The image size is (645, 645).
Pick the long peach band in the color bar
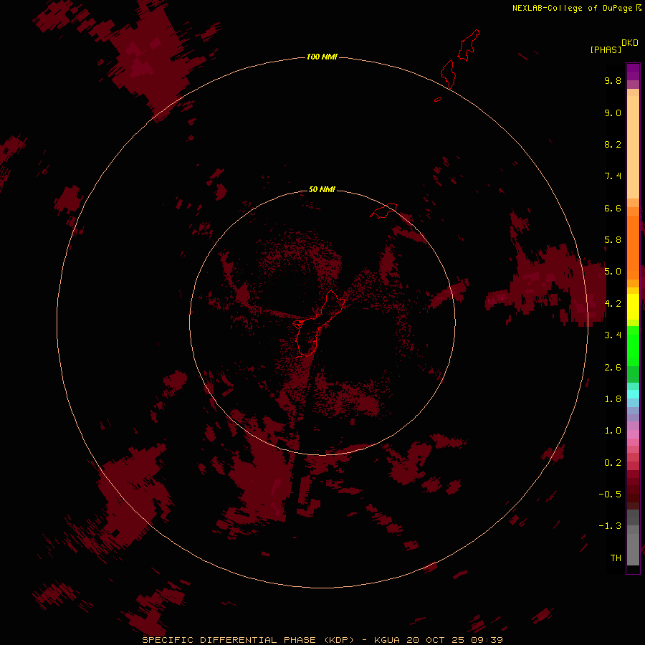coord(633,147)
